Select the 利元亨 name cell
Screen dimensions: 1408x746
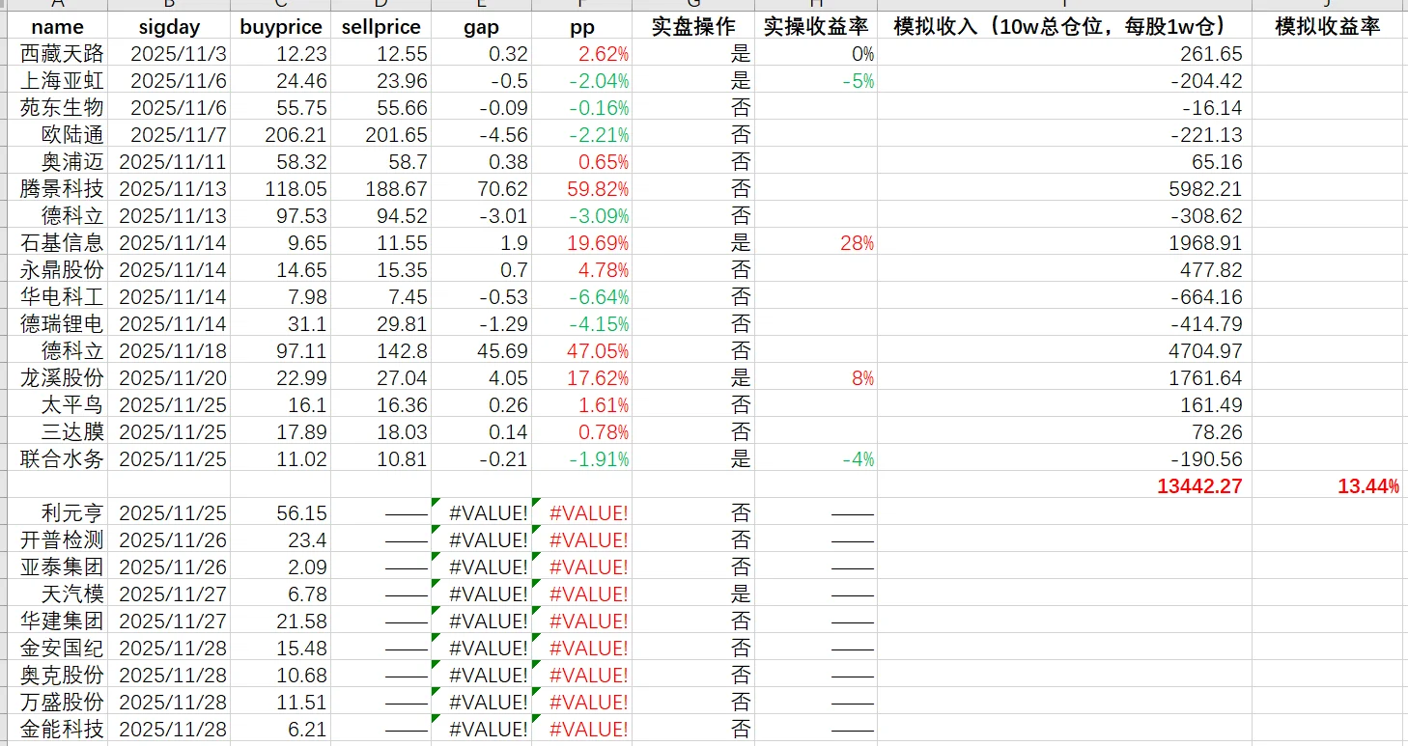click(x=57, y=512)
